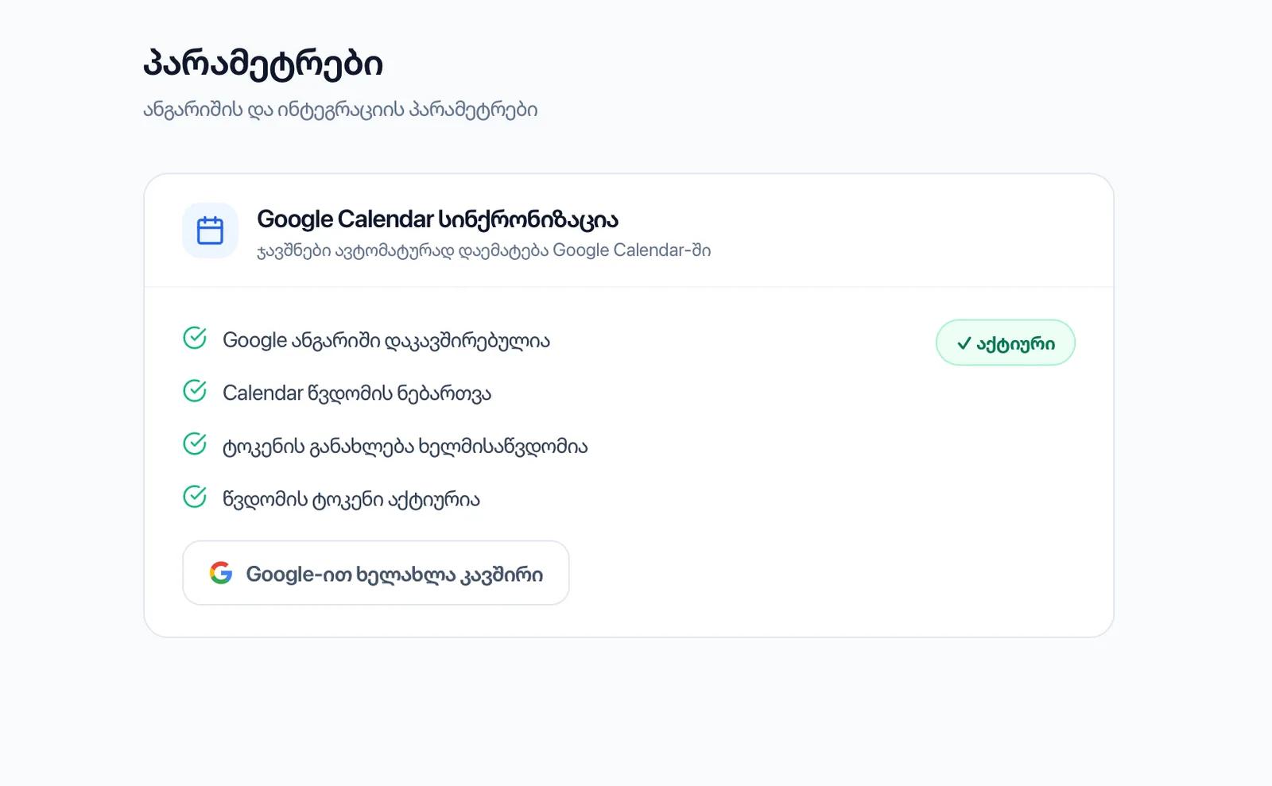Select the პარამეტრები page heading
The image size is (1272, 786).
pyautogui.click(x=263, y=63)
